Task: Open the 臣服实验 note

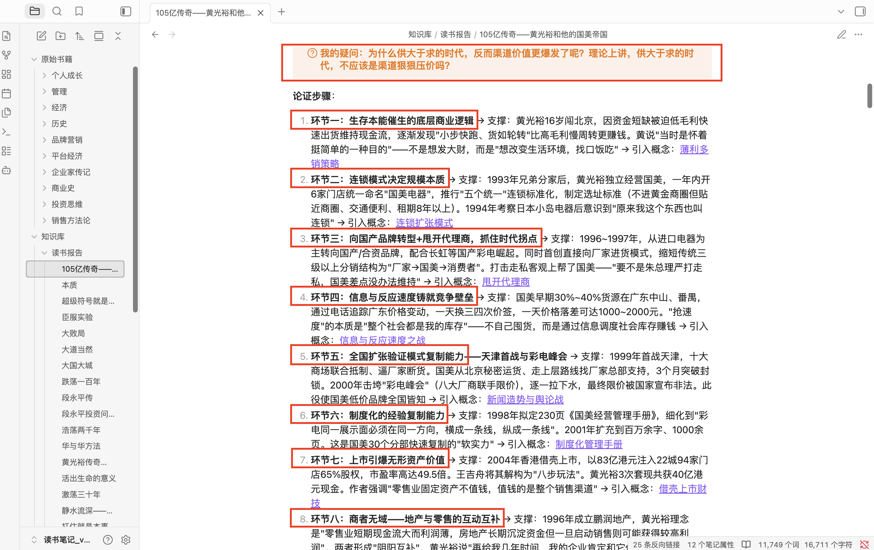Action: point(77,317)
